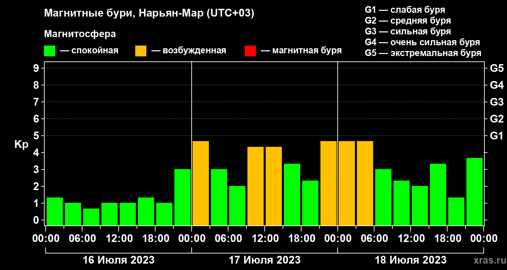Click the 12:00 time label for 17 July

265,239
